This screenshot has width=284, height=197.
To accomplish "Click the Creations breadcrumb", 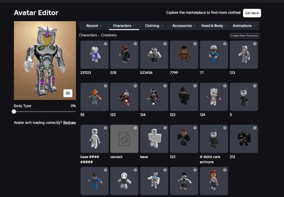I will point(109,35).
